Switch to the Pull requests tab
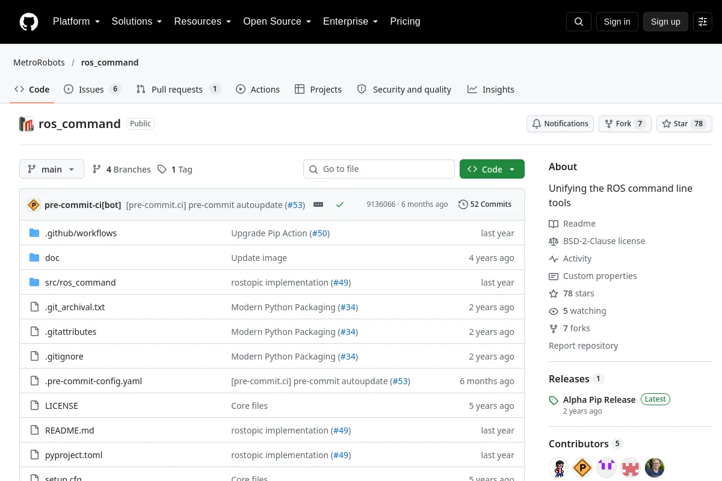The image size is (722, 481). point(178,90)
